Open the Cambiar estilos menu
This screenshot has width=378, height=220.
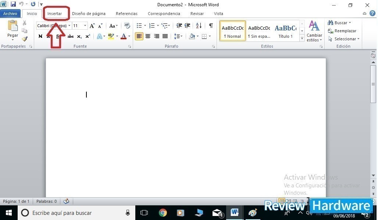(x=314, y=31)
